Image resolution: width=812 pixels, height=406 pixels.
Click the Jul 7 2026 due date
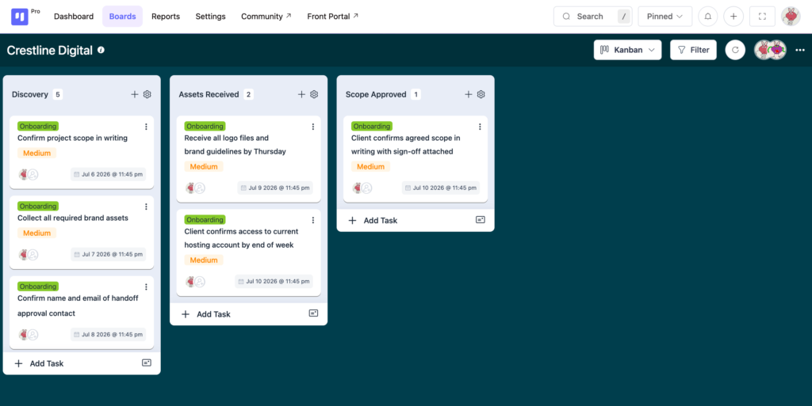(108, 254)
